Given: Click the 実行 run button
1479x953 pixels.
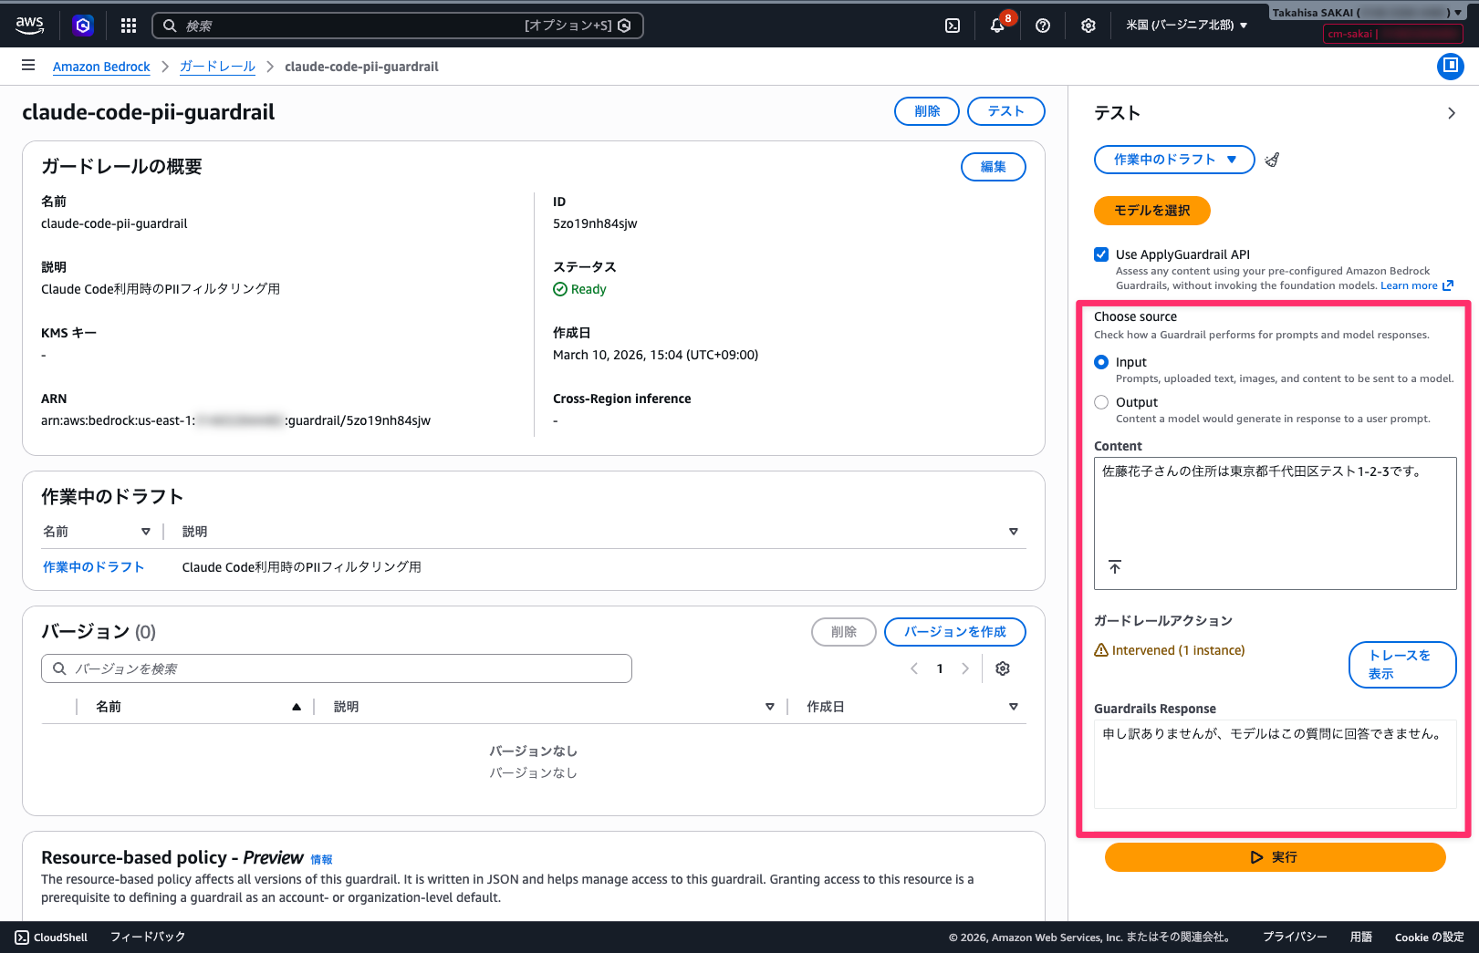Looking at the screenshot, I should tap(1275, 857).
